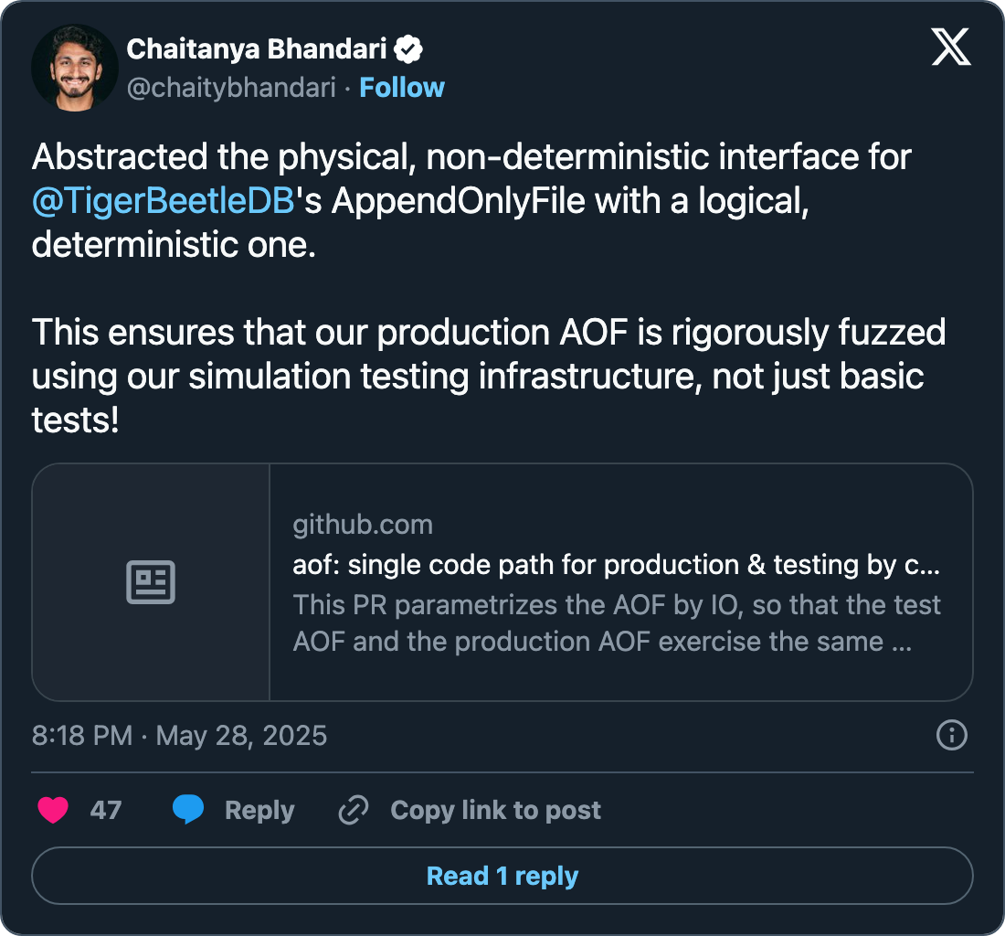Open Chaitanya Bhandari's profile picture
This screenshot has height=936, width=1005.
(x=75, y=69)
